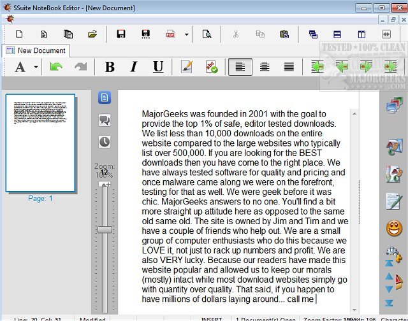Image resolution: width=408 pixels, height=321 pixels.
Task: Click the zoom plus button above the slider
Action: (x=105, y=184)
